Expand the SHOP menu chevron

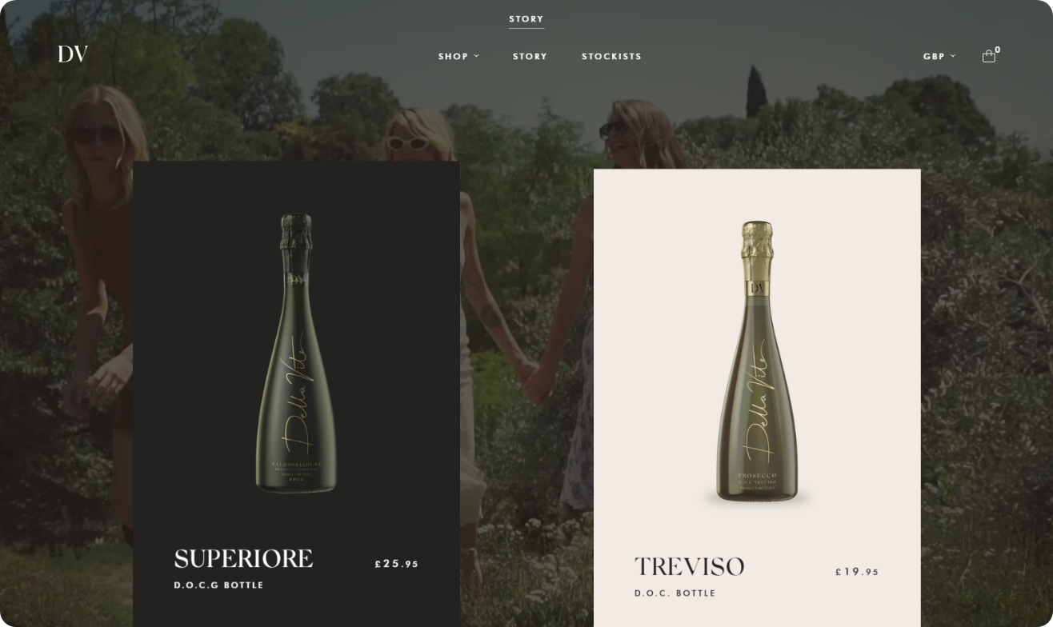click(x=477, y=56)
